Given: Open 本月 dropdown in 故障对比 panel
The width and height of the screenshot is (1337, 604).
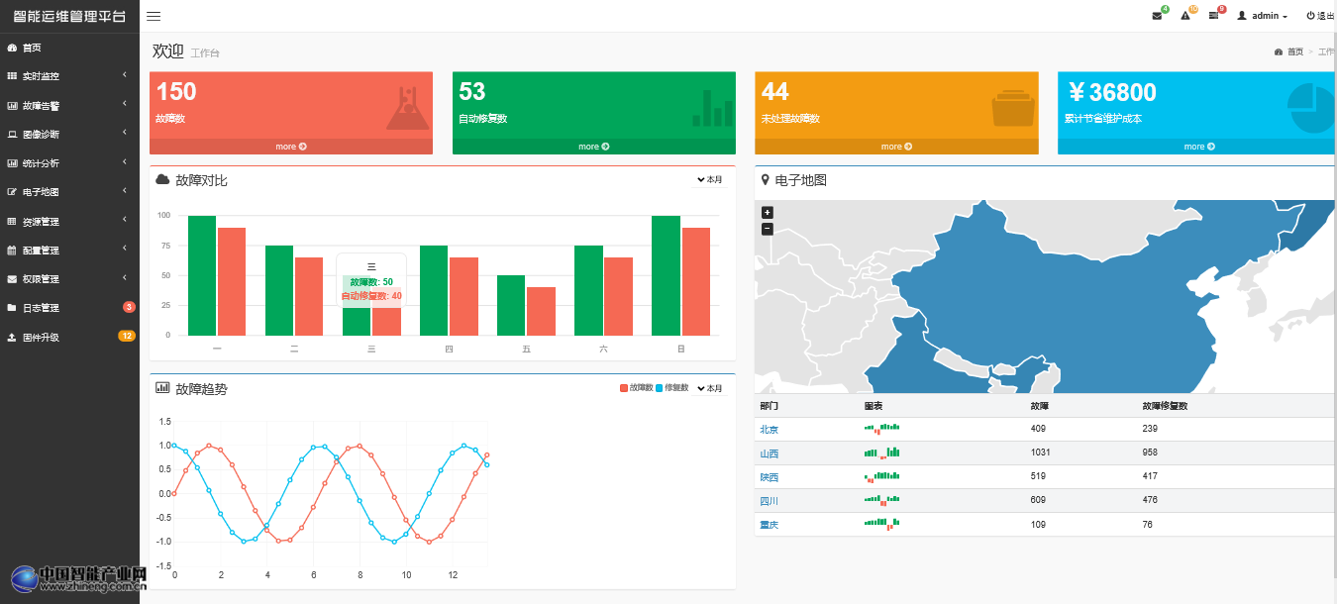Looking at the screenshot, I should coord(709,180).
